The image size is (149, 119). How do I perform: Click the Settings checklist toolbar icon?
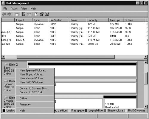(x=47, y=14)
